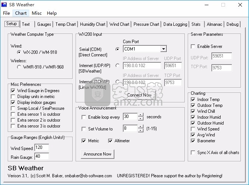Select the Setup tab

[11, 24]
